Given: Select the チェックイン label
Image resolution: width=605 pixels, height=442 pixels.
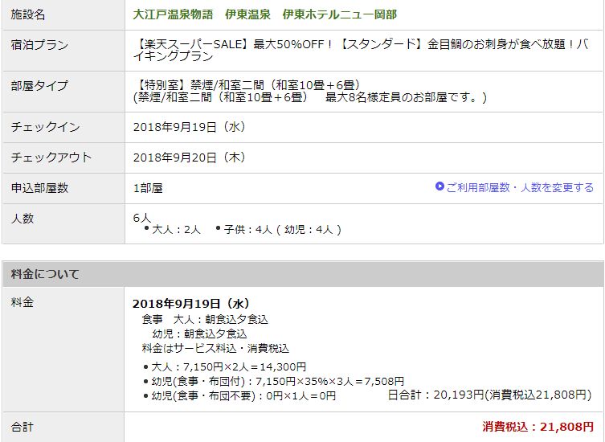Looking at the screenshot, I should pyautogui.click(x=46, y=127).
